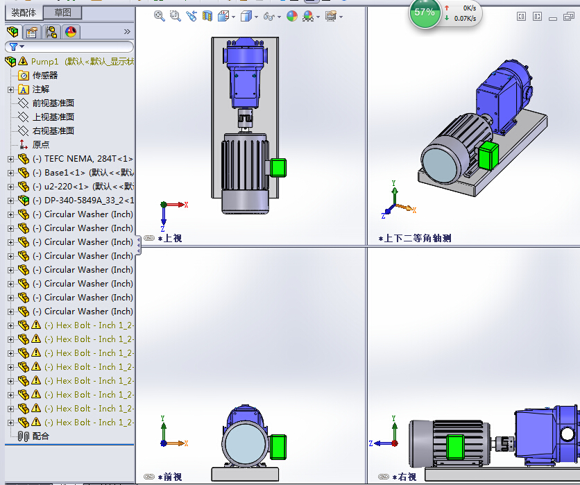Click Hide/Show Items glasses icon
The image size is (580, 485).
point(269,16)
